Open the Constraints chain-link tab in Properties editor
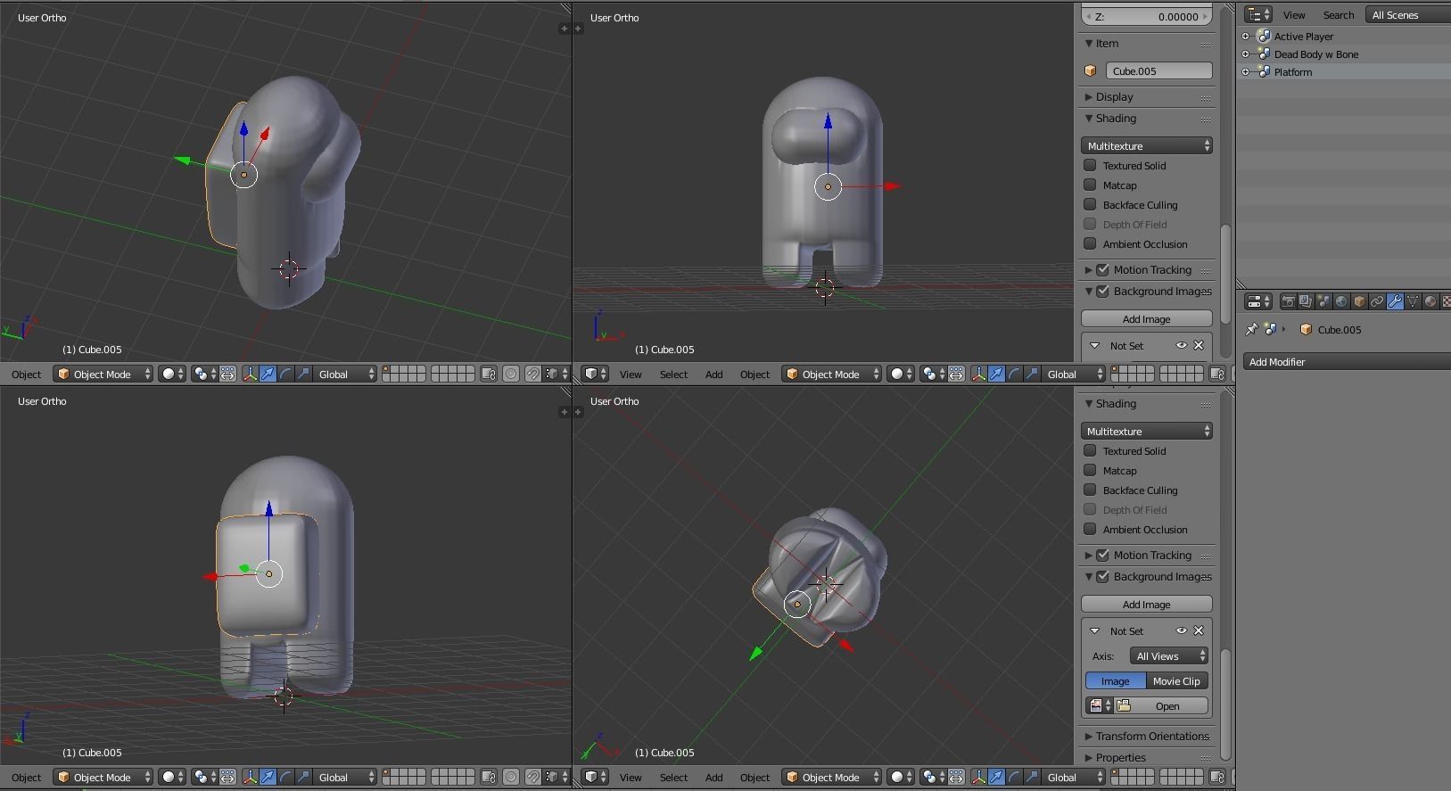The width and height of the screenshot is (1451, 791). [x=1377, y=301]
